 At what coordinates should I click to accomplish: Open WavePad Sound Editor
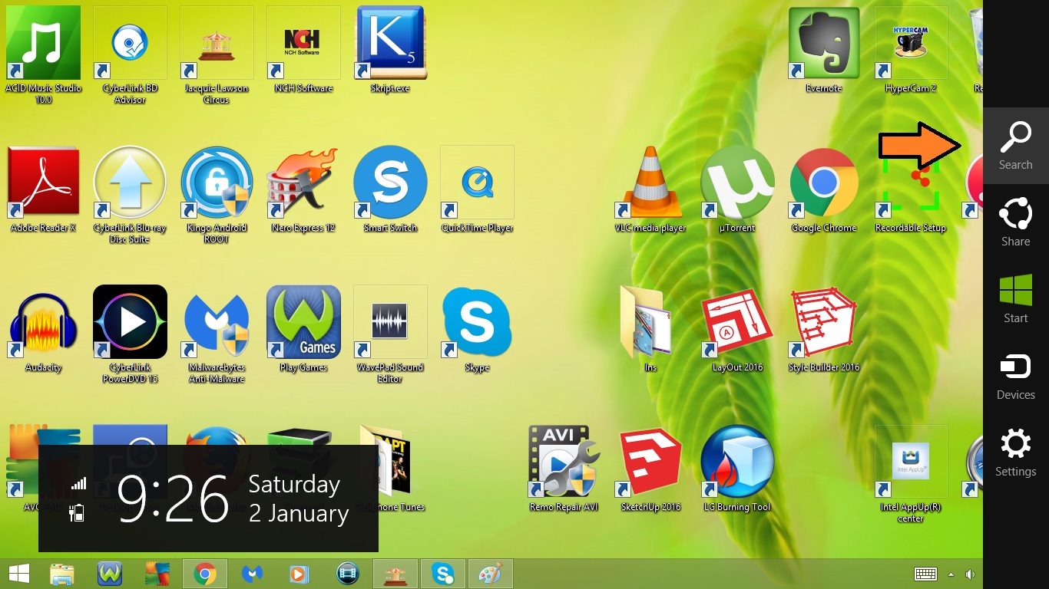click(390, 322)
